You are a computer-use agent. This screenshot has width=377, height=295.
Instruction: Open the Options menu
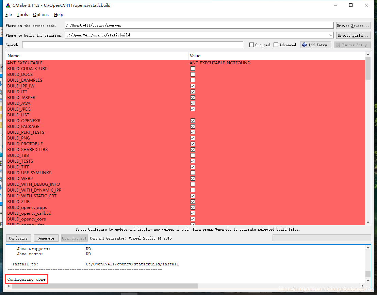pos(40,14)
